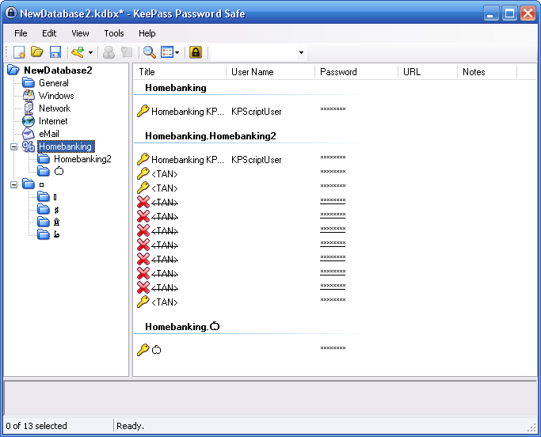Select the first expired TAN entry
The width and height of the screenshot is (541, 437).
point(164,202)
